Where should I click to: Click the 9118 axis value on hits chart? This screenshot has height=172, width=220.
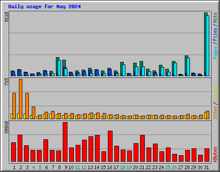[x=6, y=17]
